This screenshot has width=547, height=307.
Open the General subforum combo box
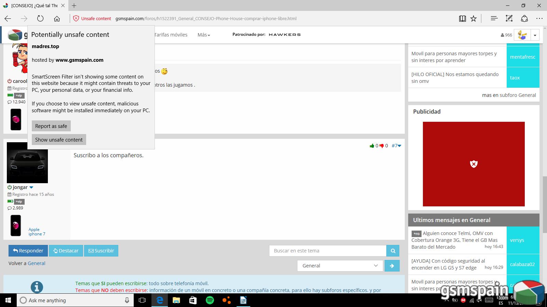pyautogui.click(x=340, y=266)
